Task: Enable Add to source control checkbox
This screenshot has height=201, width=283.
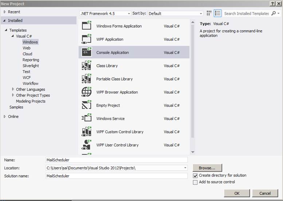Action: tap(195, 182)
